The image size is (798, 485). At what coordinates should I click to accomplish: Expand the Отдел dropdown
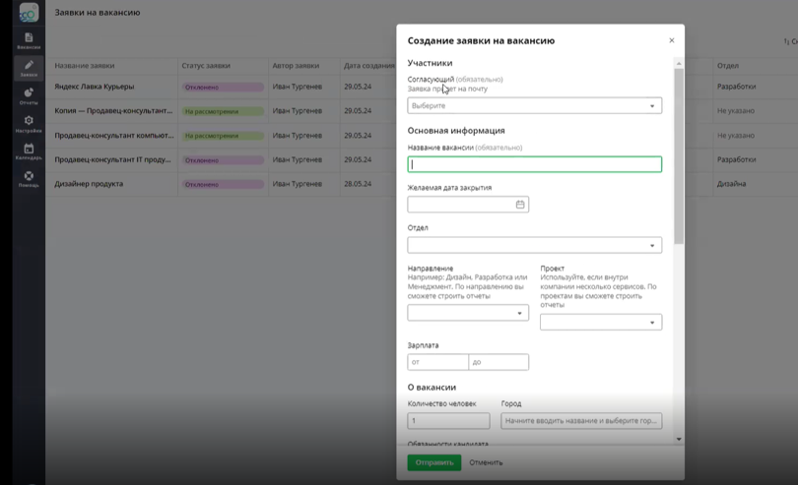click(x=534, y=245)
